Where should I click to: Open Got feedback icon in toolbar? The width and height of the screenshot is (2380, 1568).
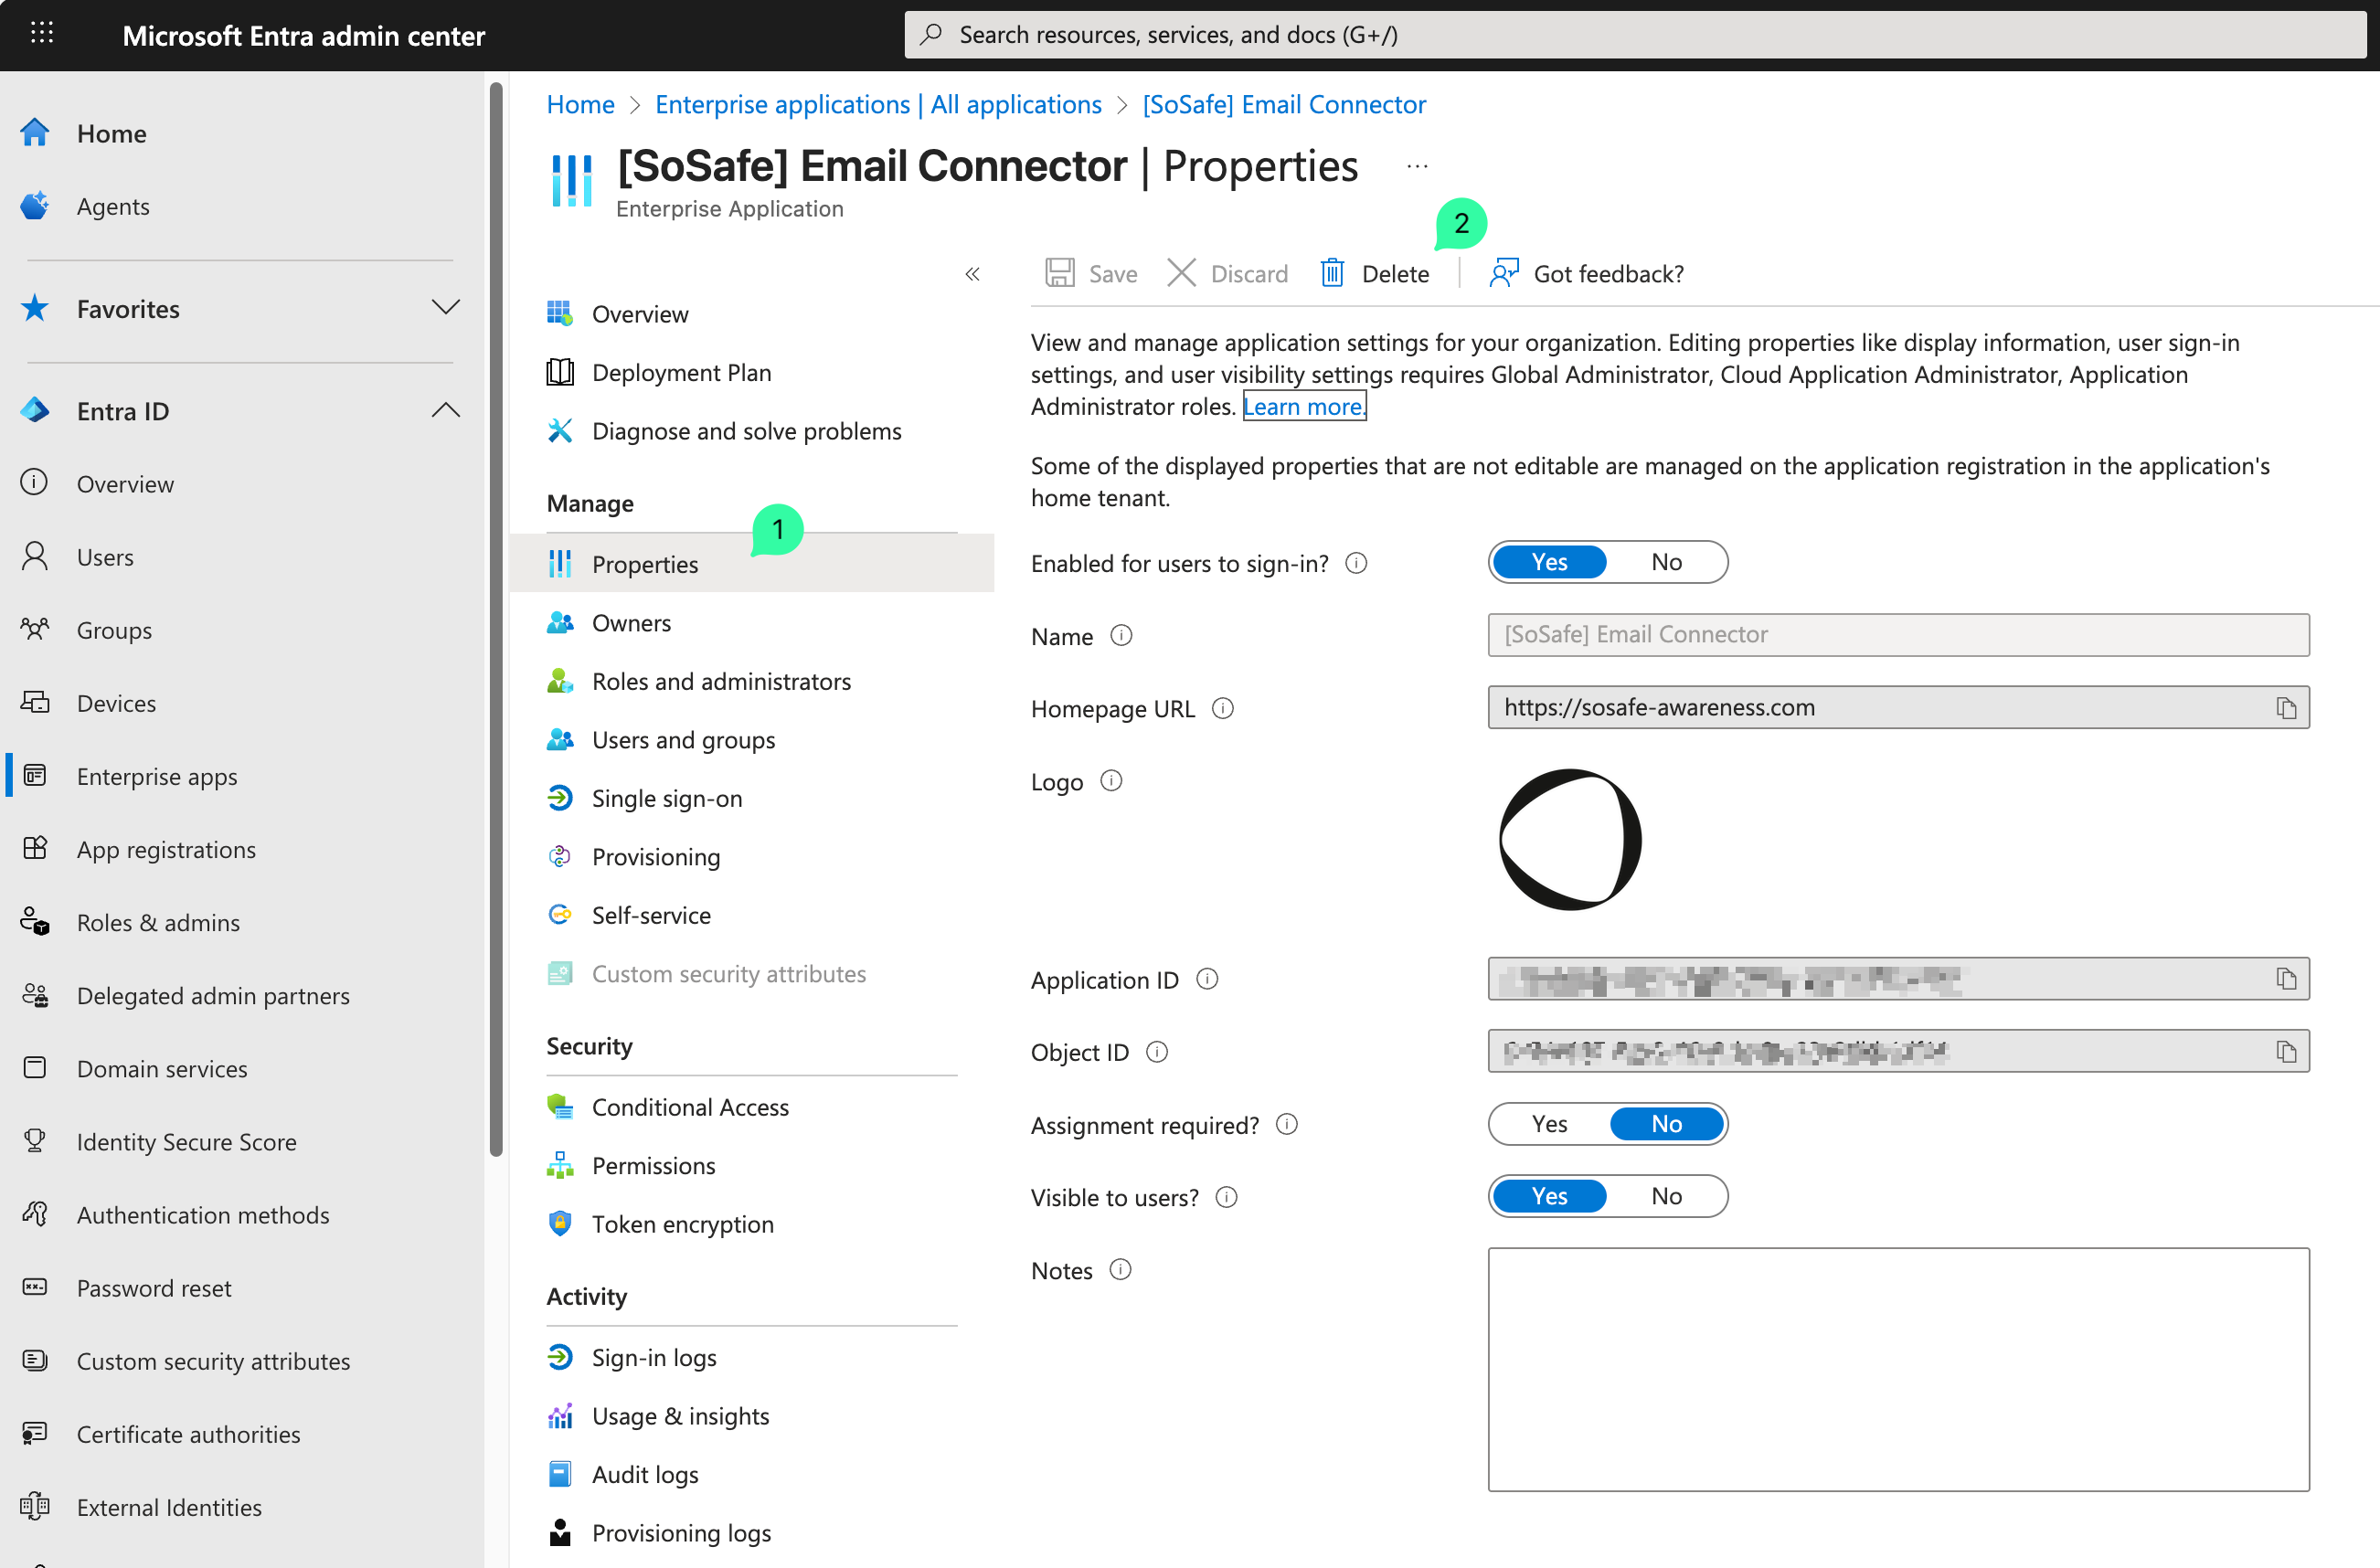(1503, 273)
